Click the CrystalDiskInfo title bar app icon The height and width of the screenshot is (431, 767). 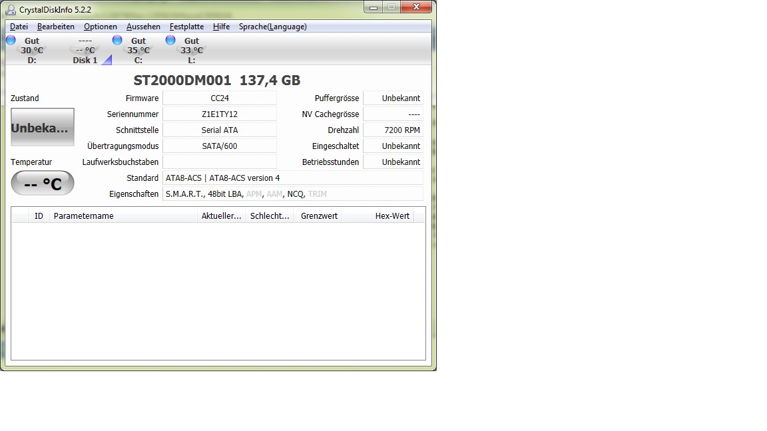coord(10,9)
